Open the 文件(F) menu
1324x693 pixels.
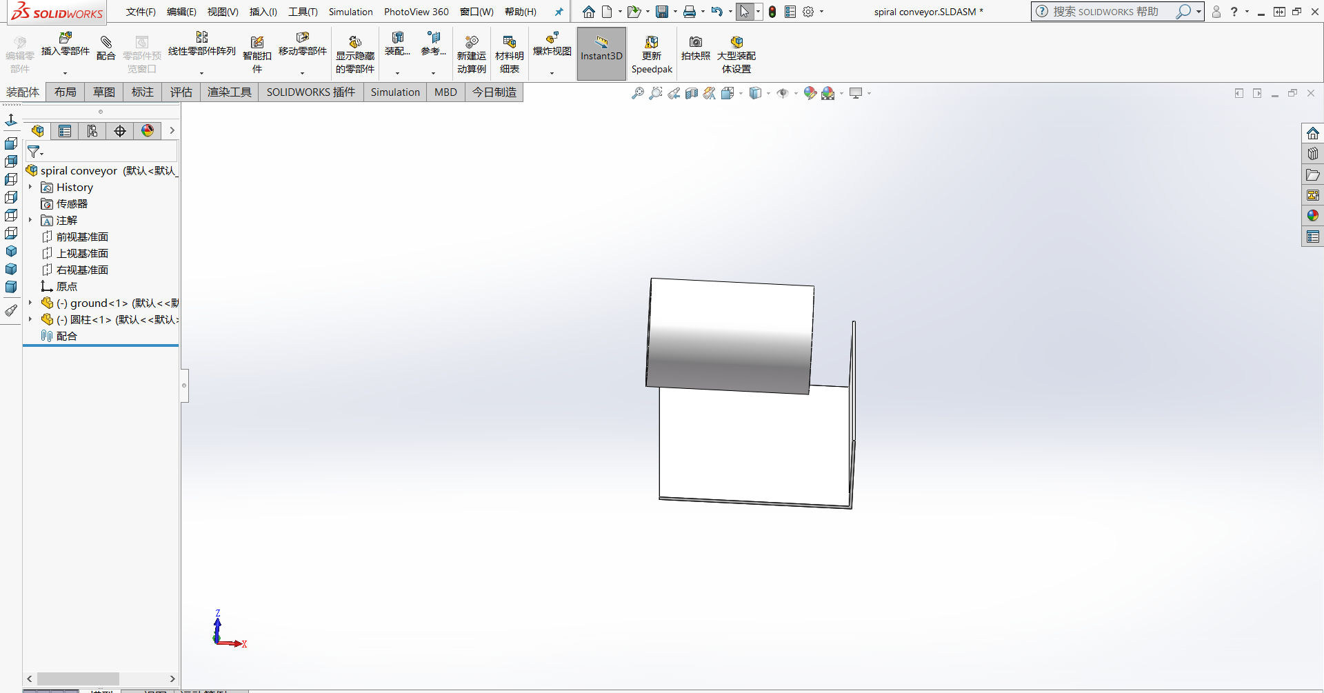141,12
